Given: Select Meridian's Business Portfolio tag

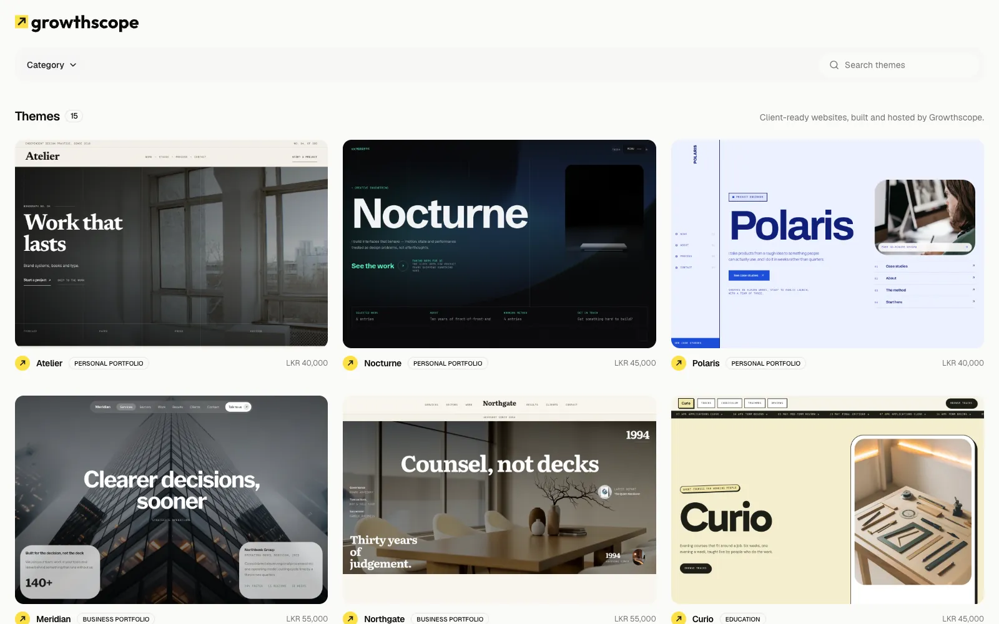Looking at the screenshot, I should [116, 619].
